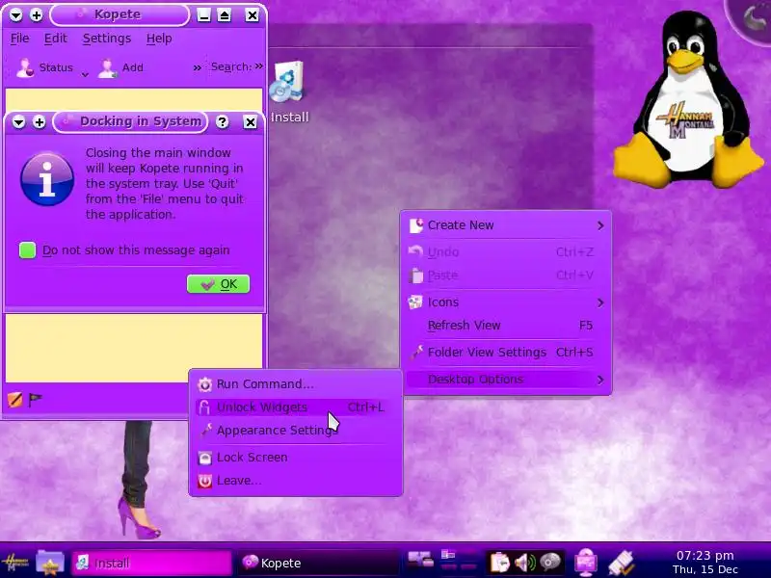771x578 pixels.
Task: Click the Docking dialog plus button
Action: (39, 121)
